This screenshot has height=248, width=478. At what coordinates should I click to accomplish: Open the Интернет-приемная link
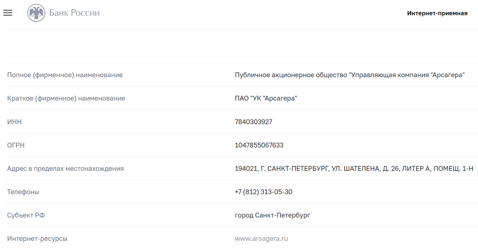437,13
